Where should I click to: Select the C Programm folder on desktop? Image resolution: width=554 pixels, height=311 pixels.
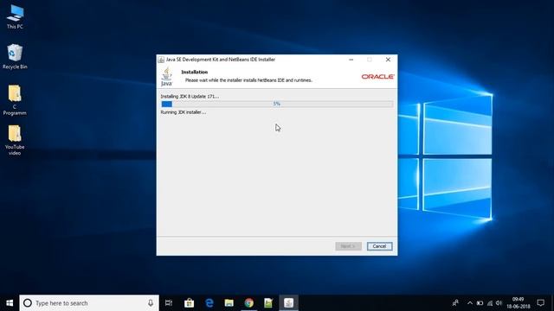(x=15, y=100)
